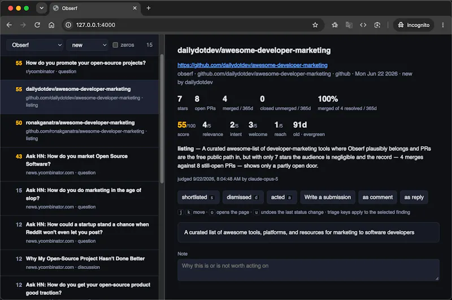Select Ask HN: How do you market Open Source Software

click(x=80, y=164)
